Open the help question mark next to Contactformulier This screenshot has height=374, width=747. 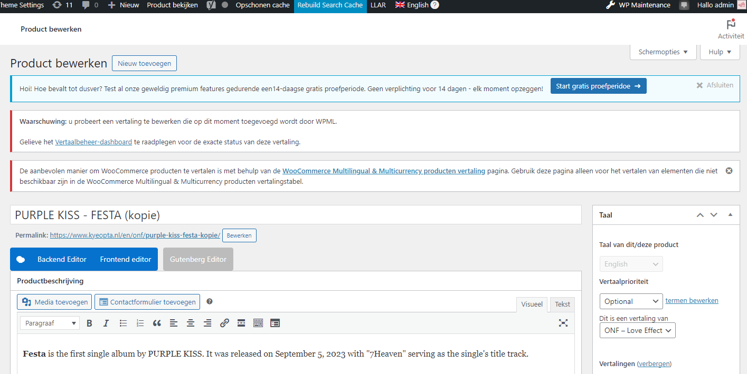click(210, 301)
